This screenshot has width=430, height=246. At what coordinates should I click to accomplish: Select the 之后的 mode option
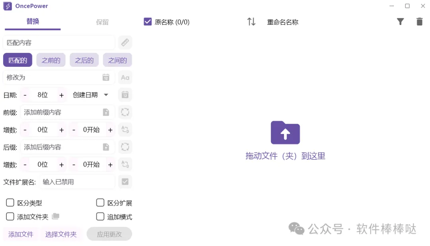coord(84,60)
